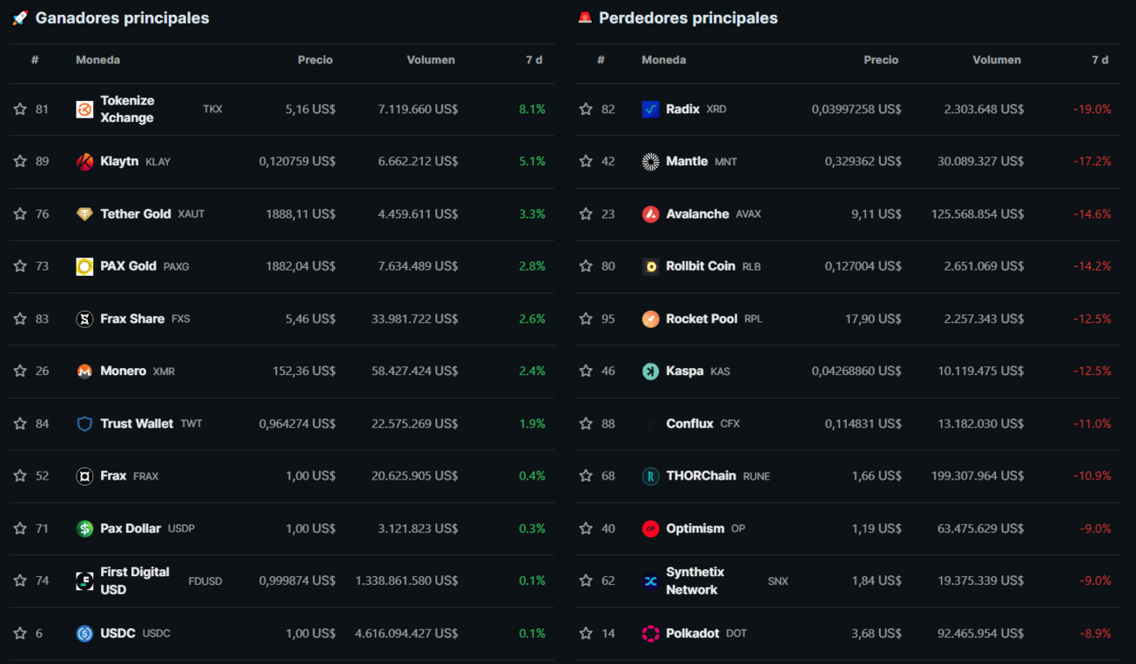Viewport: 1136px width, 664px height.
Task: Click the PAX Gold coin logo
Action: (x=84, y=266)
